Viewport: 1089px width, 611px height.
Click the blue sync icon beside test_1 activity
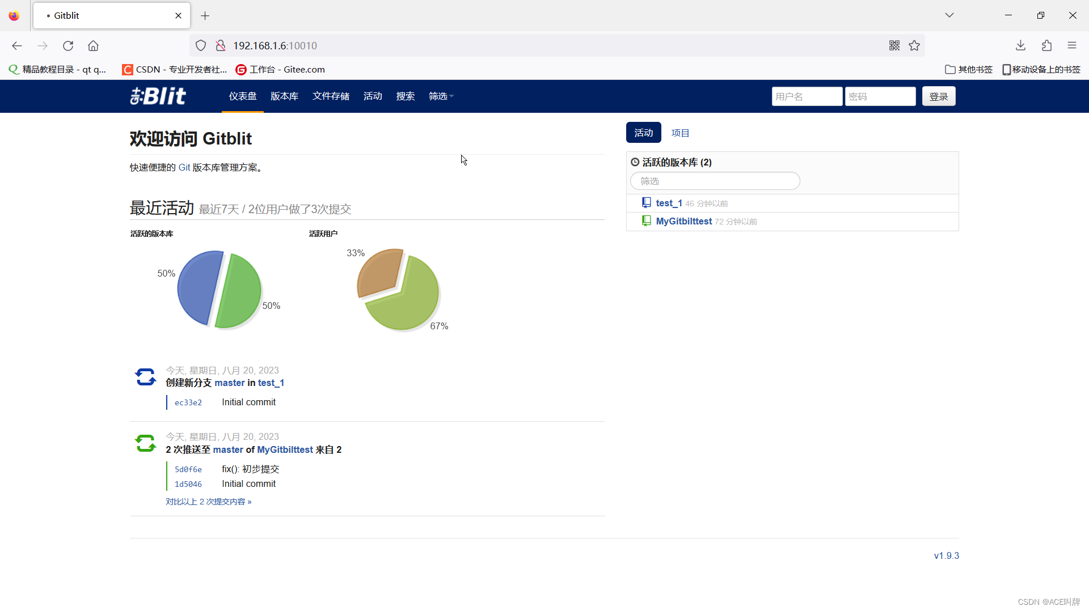pyautogui.click(x=145, y=377)
